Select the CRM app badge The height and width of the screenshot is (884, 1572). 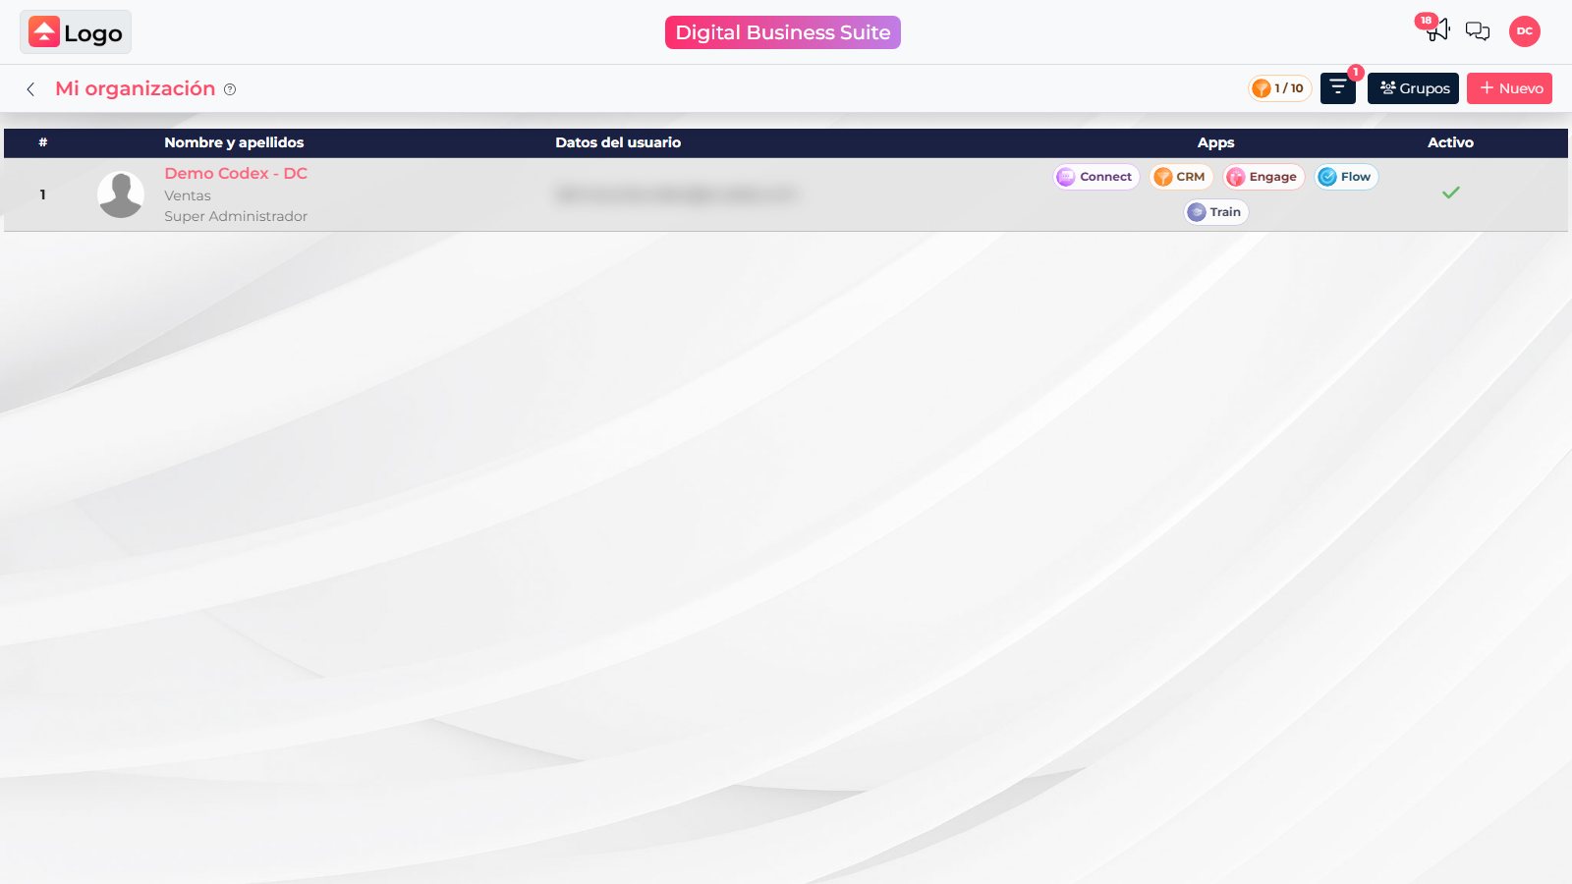tap(1181, 177)
